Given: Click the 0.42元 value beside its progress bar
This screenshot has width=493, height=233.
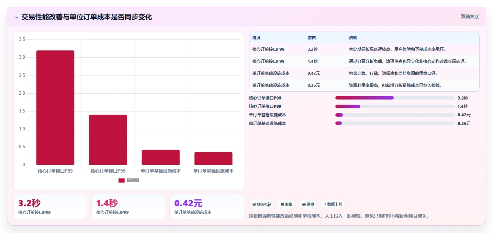Looking at the screenshot, I should coord(464,115).
